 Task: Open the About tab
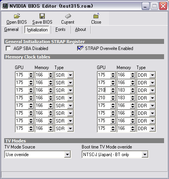tap(81, 29)
